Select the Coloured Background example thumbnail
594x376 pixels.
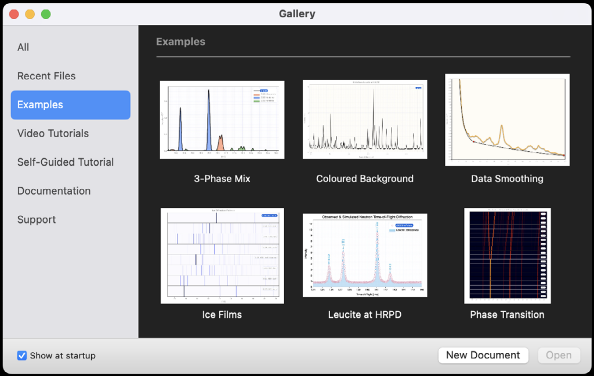tap(365, 119)
